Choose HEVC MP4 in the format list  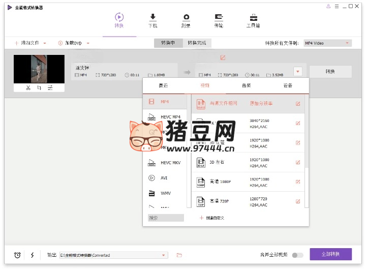coord(165,117)
